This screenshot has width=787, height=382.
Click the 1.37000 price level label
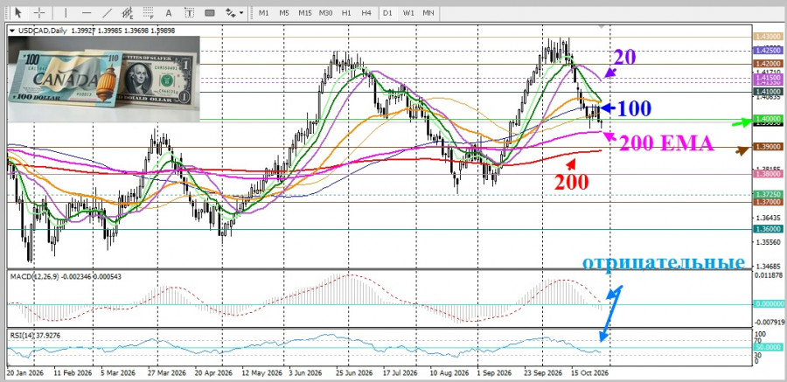click(x=769, y=202)
